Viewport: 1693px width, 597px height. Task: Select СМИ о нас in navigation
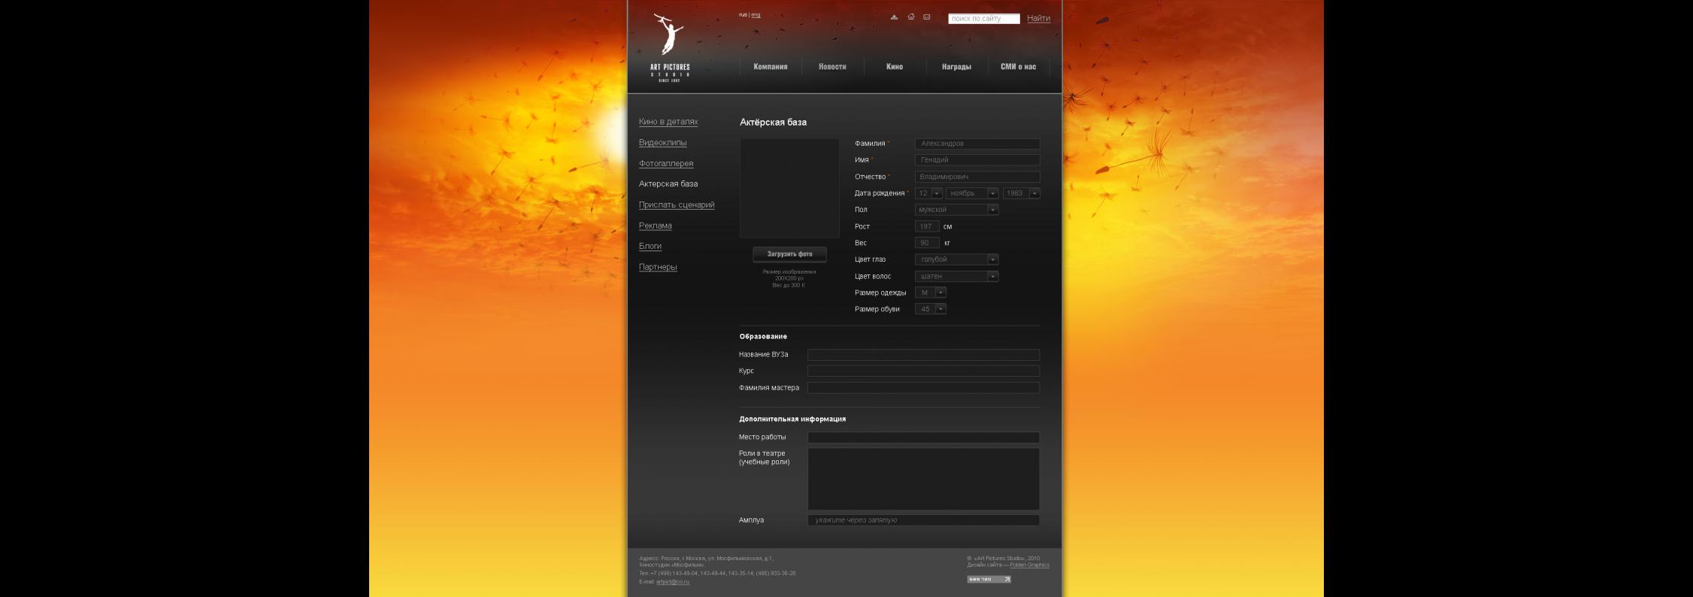pyautogui.click(x=1018, y=67)
